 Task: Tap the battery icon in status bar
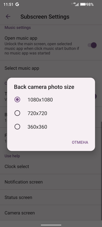coord(83,4)
